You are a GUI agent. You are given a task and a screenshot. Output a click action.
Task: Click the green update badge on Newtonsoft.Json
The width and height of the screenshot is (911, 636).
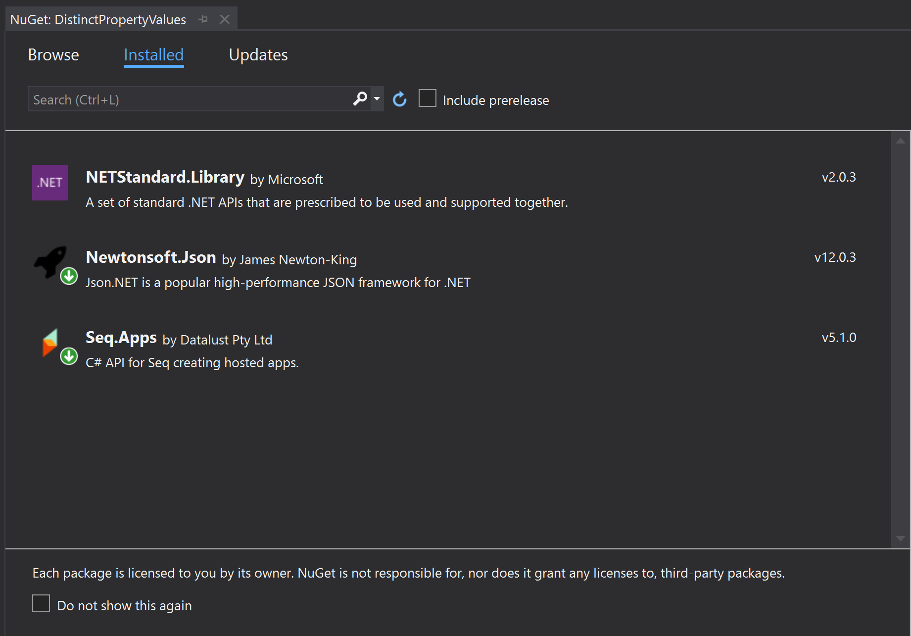[x=69, y=276]
